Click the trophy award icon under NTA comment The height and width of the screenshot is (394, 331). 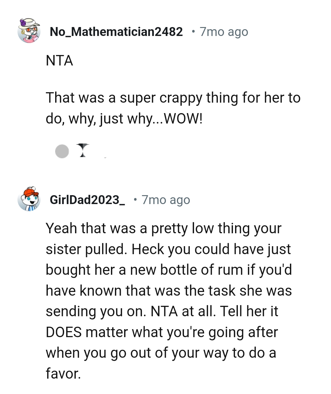coord(83,151)
